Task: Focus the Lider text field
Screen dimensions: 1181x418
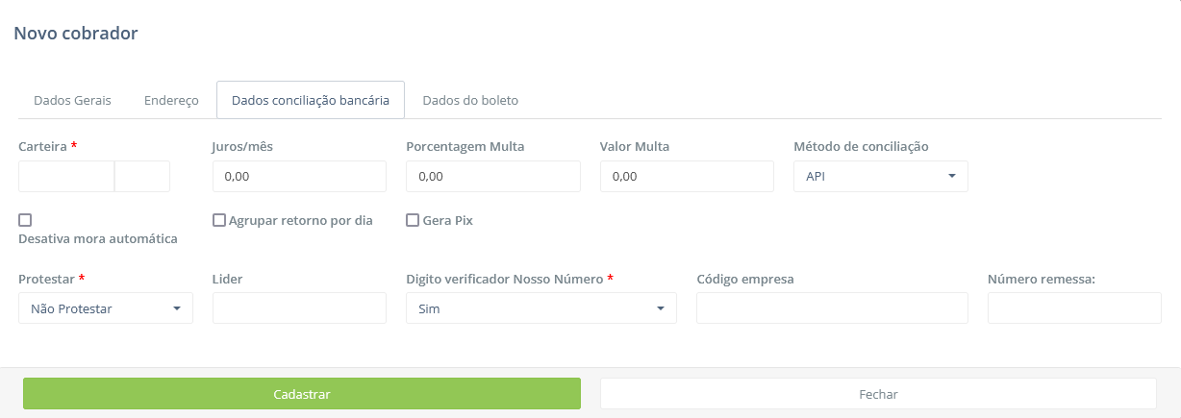Action: 299,308
